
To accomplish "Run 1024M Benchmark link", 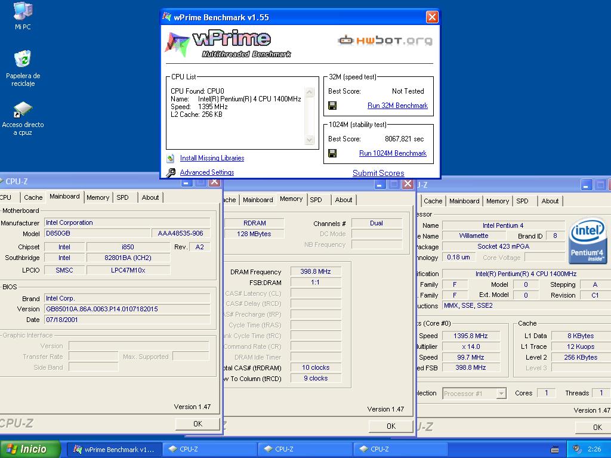I will (393, 153).
